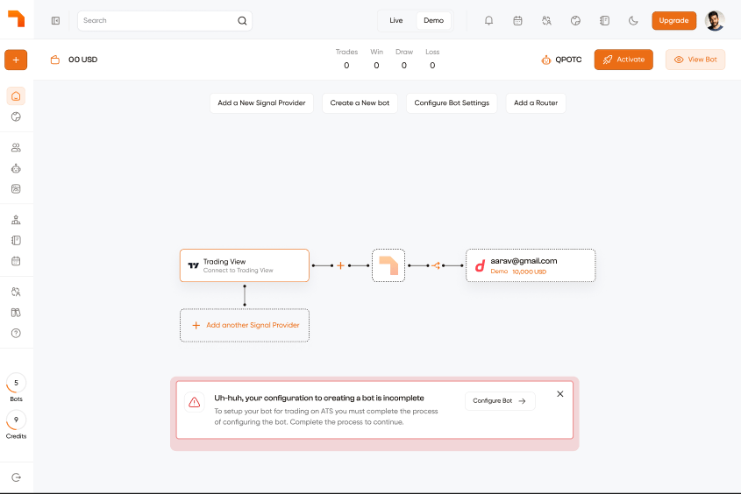This screenshot has width=741, height=494.
Task: Click the Draw count value
Action: coord(404,66)
